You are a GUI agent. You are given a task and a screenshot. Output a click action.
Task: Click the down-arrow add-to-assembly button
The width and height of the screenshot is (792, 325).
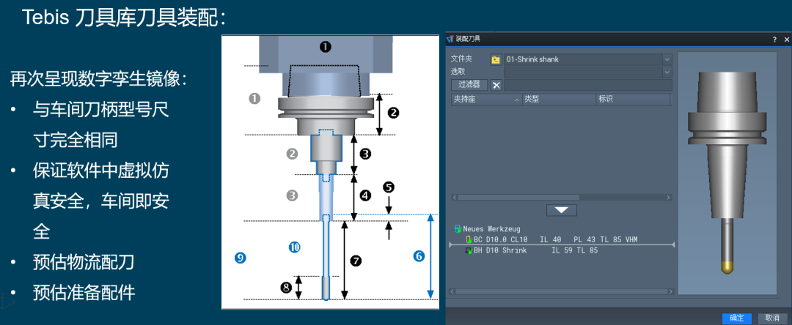click(562, 209)
